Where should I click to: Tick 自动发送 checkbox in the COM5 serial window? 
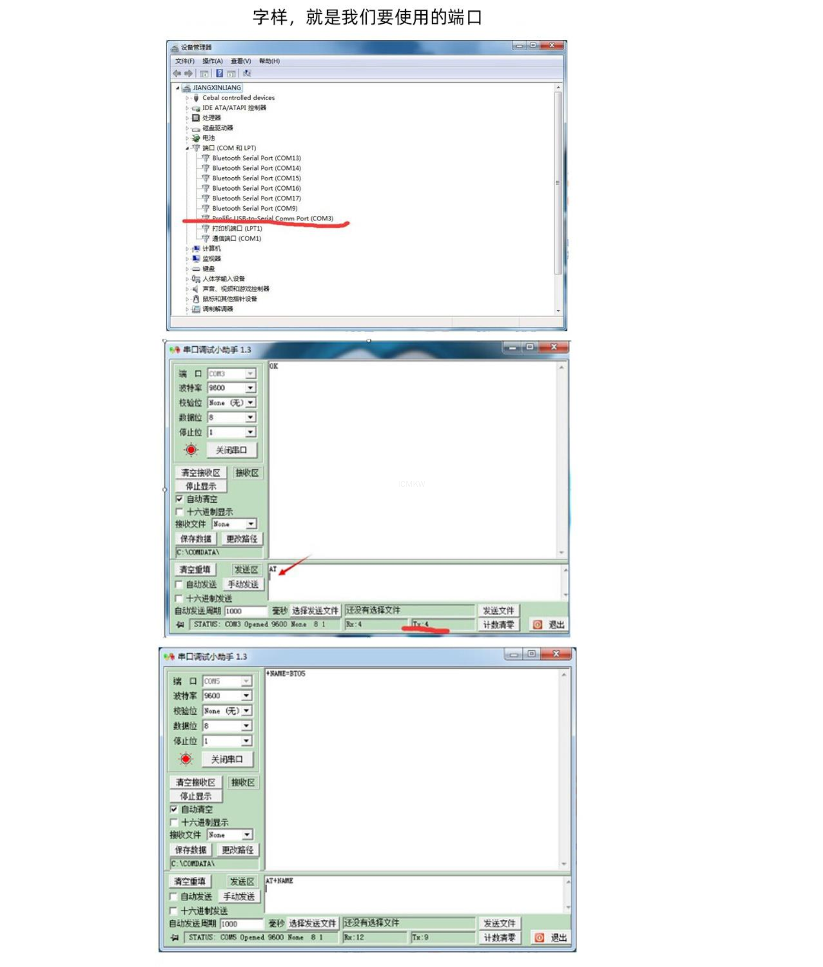coord(173,896)
